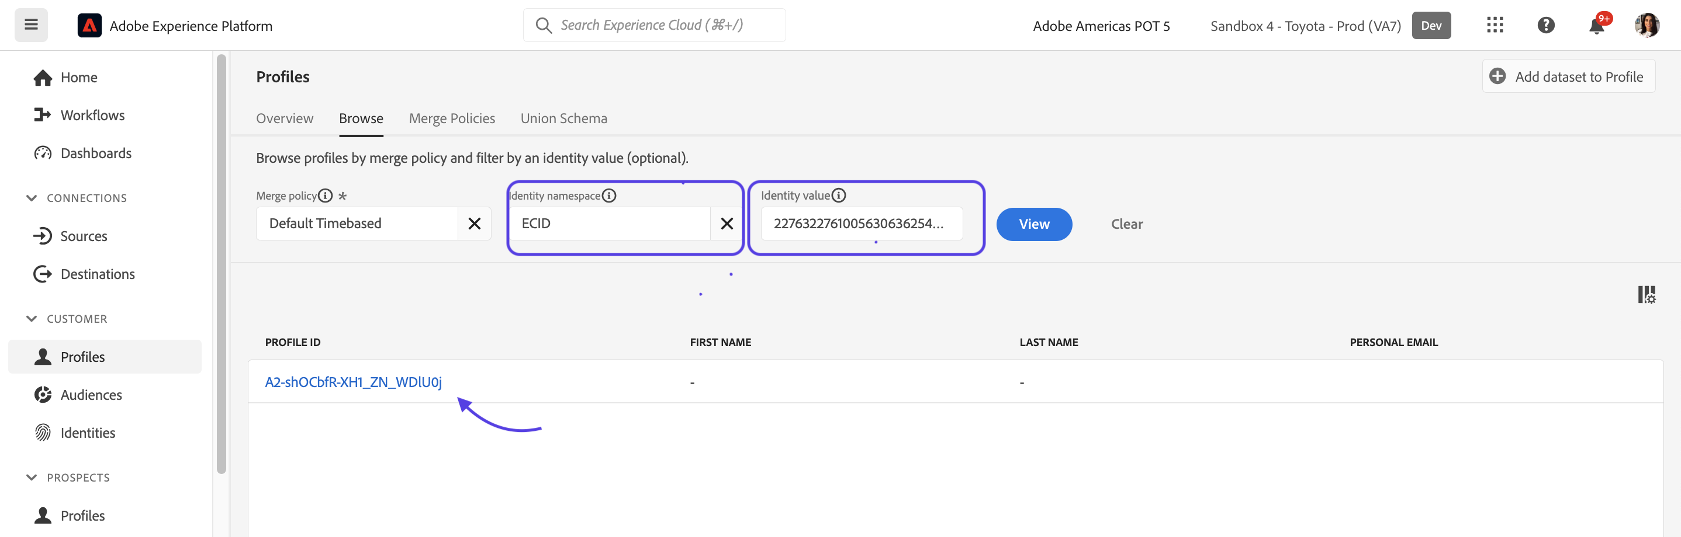Image resolution: width=1681 pixels, height=537 pixels.
Task: Clear the ECID namespace selection
Action: click(x=727, y=224)
